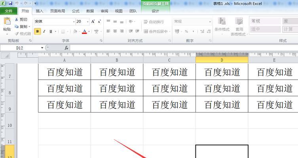Expand the Name Box dropdown arrow
298x158 pixels.
click(42, 48)
